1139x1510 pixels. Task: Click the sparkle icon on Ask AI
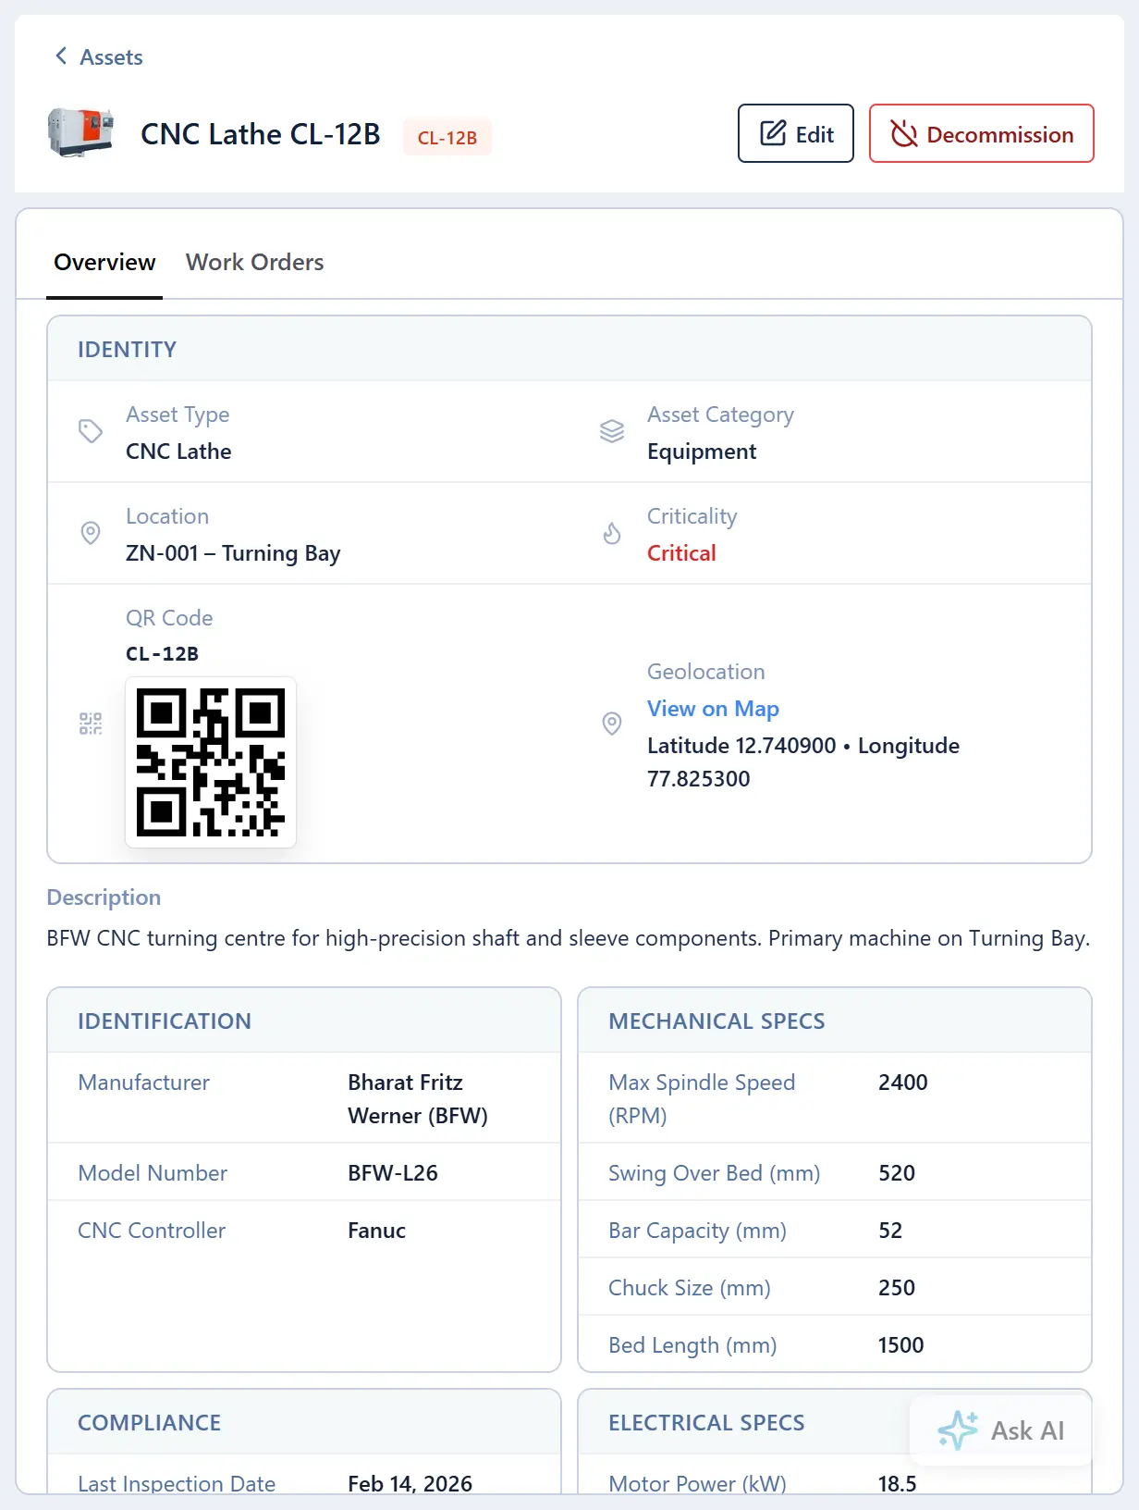[x=958, y=1430]
